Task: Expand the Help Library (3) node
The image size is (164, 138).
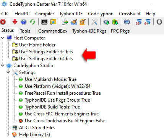Action: coord(8,135)
